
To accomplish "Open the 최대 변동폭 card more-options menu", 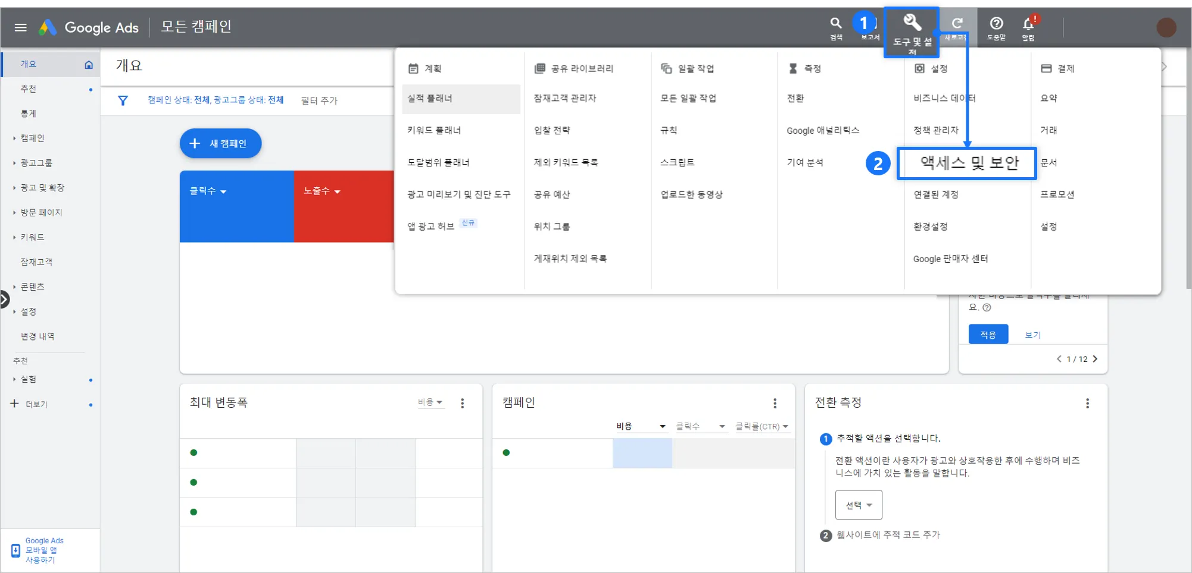I will 463,403.
